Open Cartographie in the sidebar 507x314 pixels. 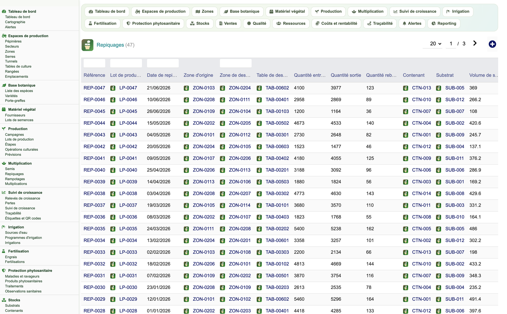point(15,22)
